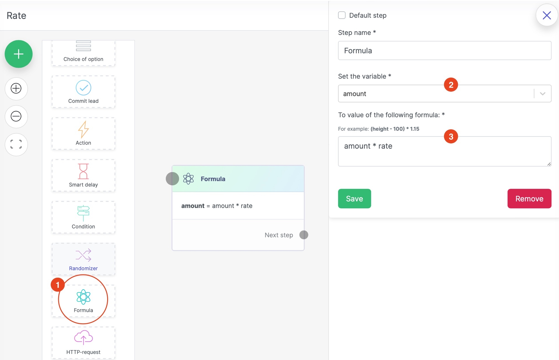Zoom out of the flow canvas
Viewport: 559px width, 360px height.
pyautogui.click(x=16, y=116)
